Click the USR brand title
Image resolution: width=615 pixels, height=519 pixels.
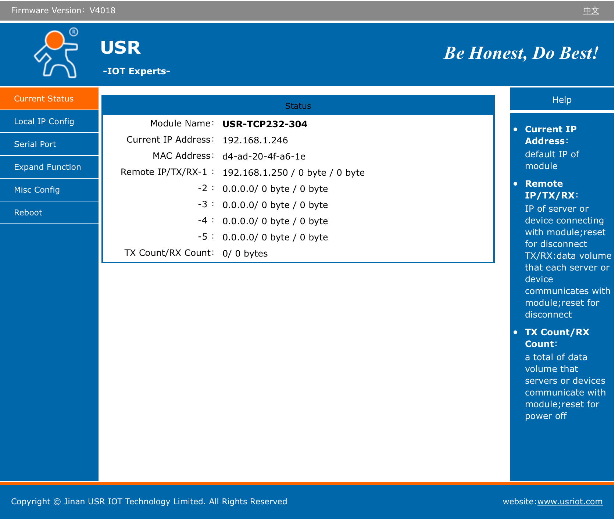(121, 48)
